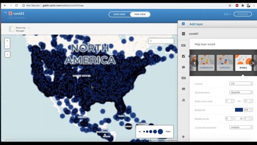Show next wizard types with right arrow

click(253, 63)
